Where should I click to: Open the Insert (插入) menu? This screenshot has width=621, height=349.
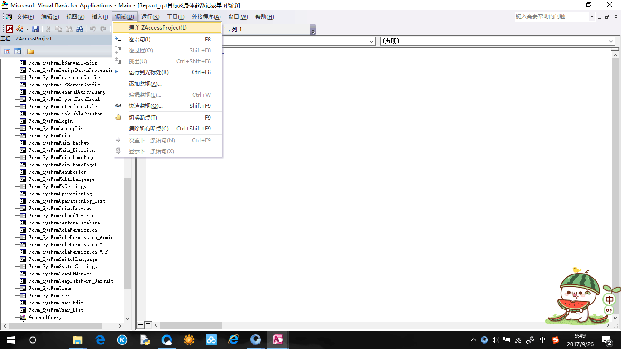100,17
